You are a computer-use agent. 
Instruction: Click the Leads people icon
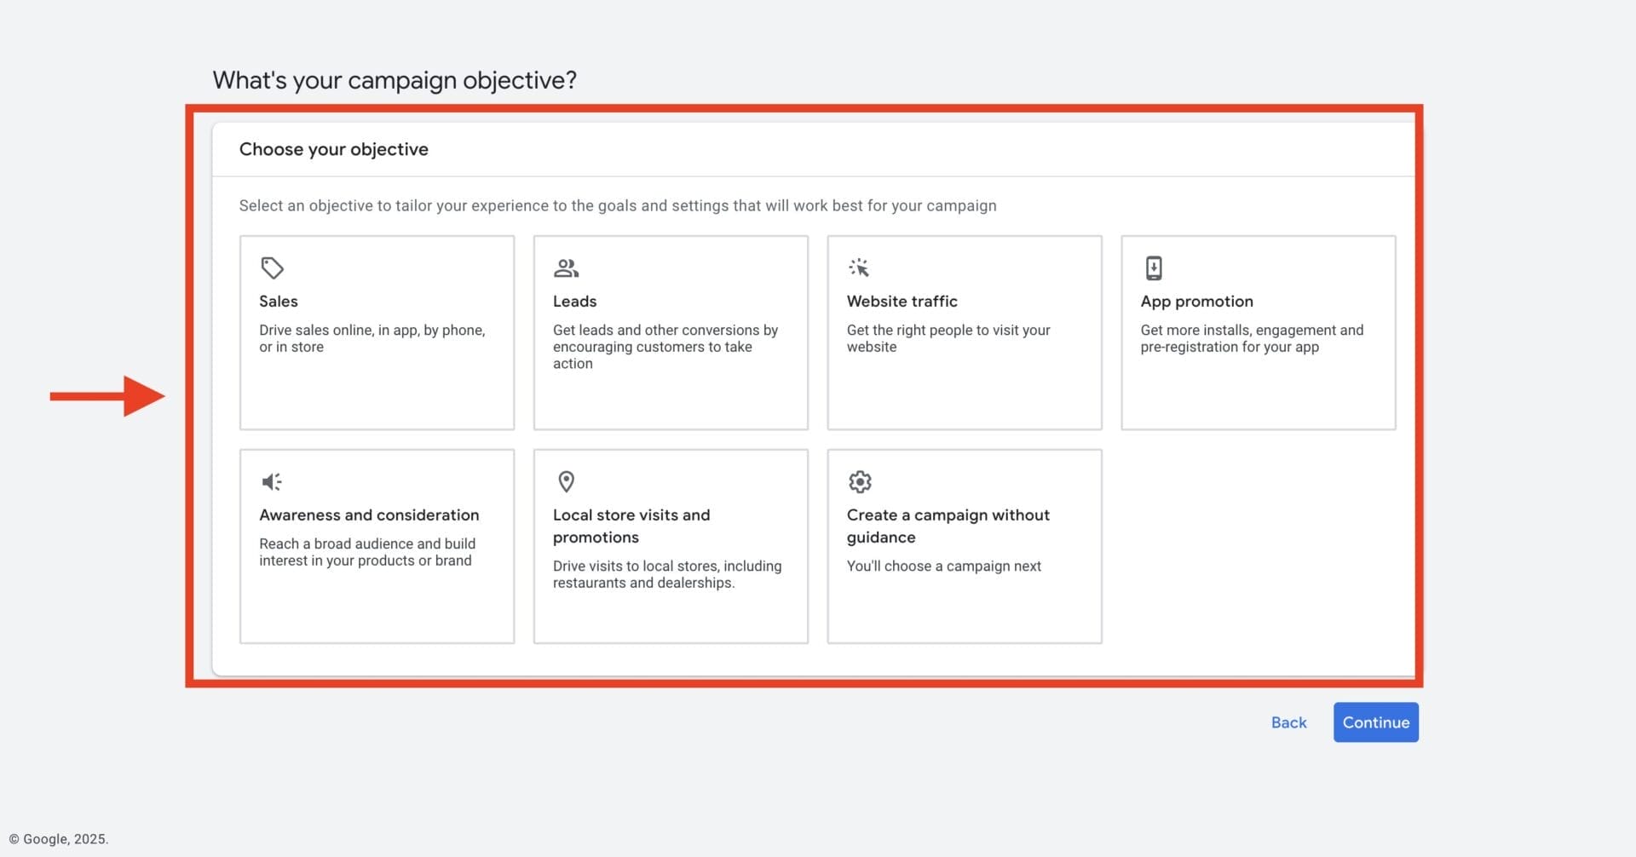566,268
